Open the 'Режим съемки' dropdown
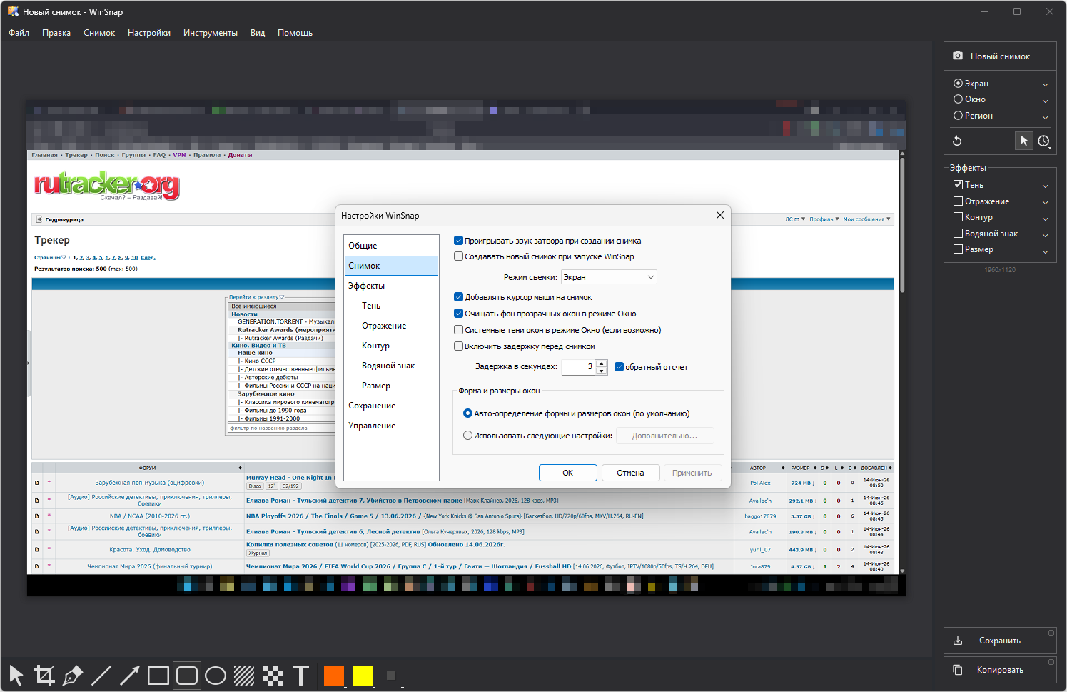The width and height of the screenshot is (1067, 692). [609, 277]
